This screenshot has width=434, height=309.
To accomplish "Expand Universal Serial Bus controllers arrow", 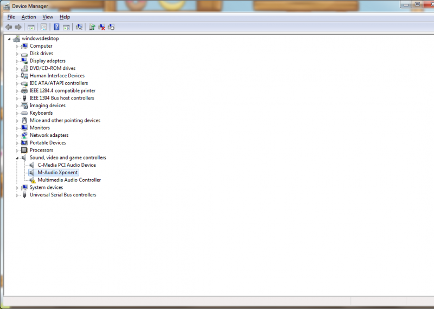I will point(17,195).
